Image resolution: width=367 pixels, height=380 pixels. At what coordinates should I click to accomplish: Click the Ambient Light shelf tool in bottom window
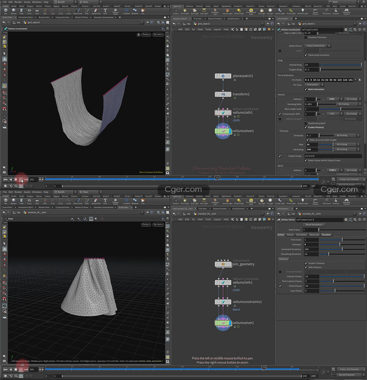tap(302, 201)
